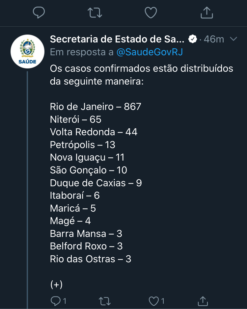Screen dimensions: 247x309
Task: Like the confirmed cases tweet (heart icon showing 1)
Action: click(154, 301)
